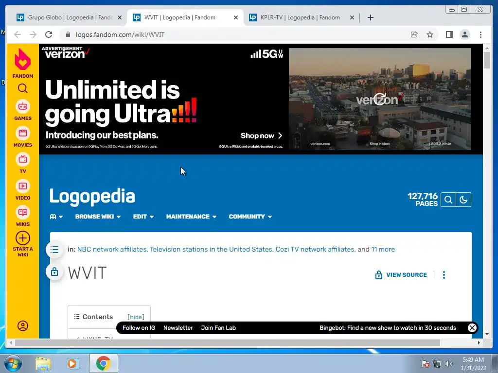Image resolution: width=498 pixels, height=373 pixels.
Task: Open the more actions three-dot menu
Action: [444, 275]
